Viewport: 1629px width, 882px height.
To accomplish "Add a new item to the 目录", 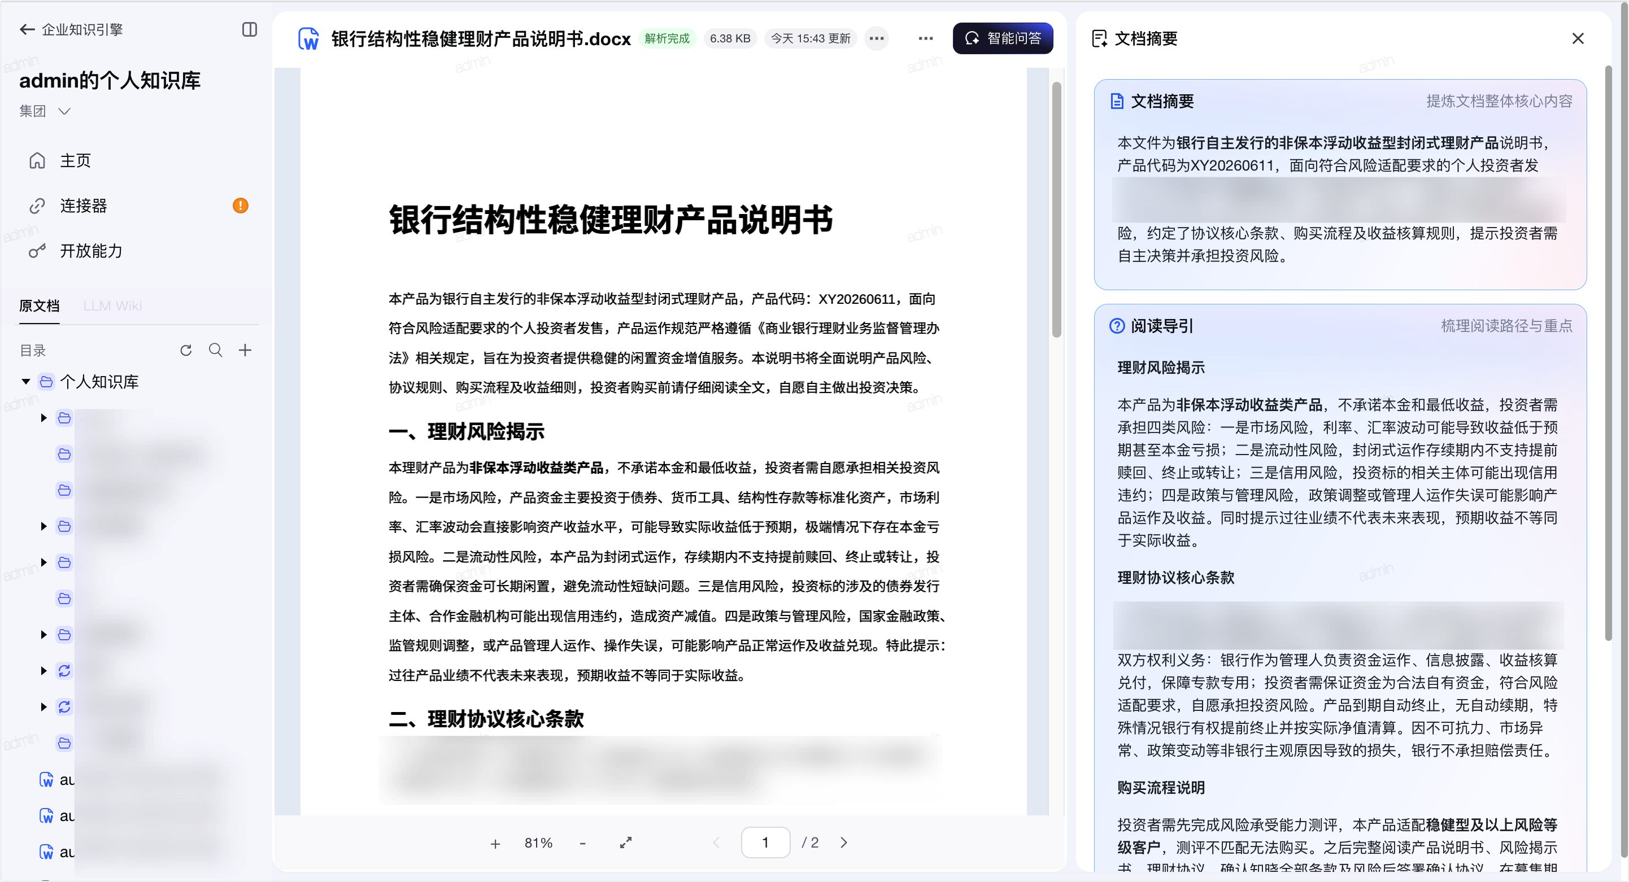I will tap(245, 350).
